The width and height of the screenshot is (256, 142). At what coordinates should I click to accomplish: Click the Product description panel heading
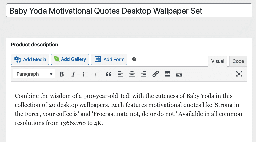pyautogui.click(x=34, y=45)
